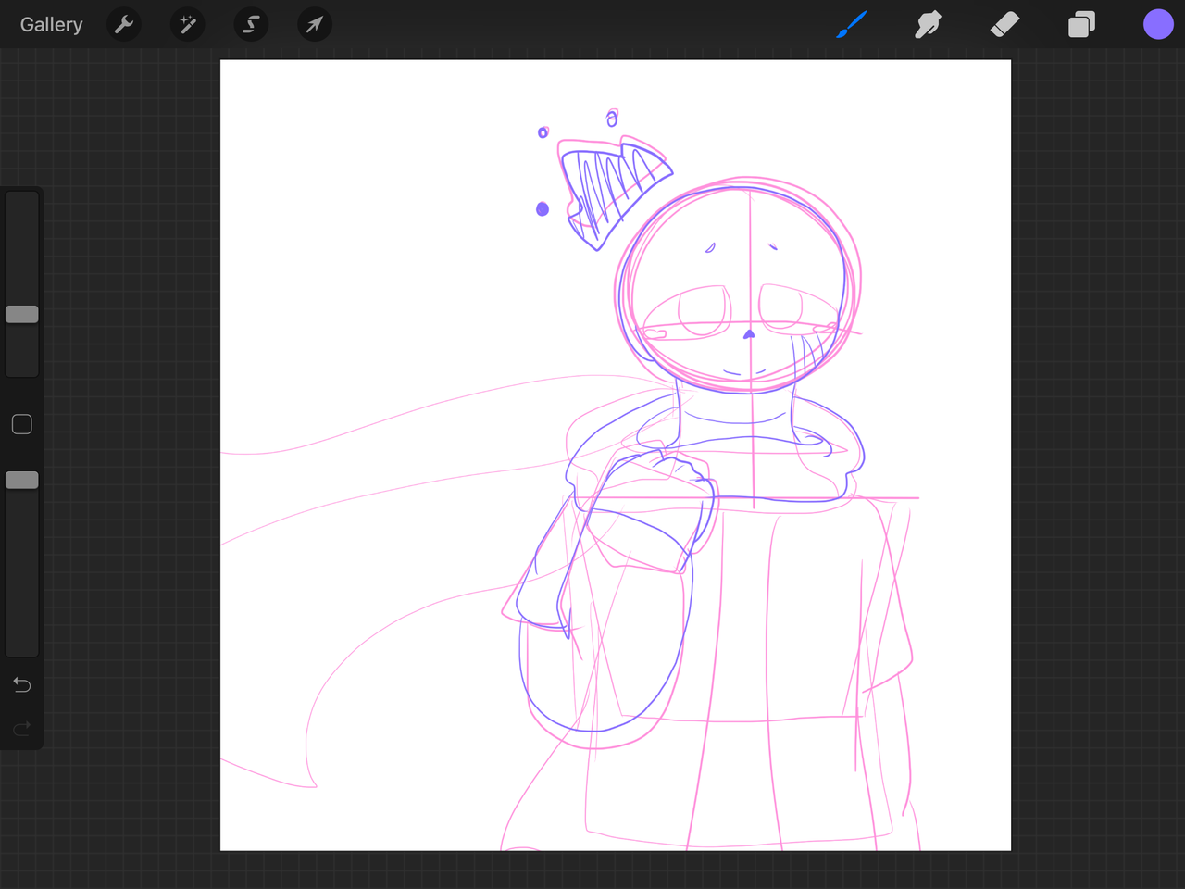Click the brush size slider handle
The image size is (1185, 889).
[x=22, y=314]
